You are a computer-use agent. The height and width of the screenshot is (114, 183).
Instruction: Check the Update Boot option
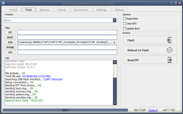pos(125,28)
